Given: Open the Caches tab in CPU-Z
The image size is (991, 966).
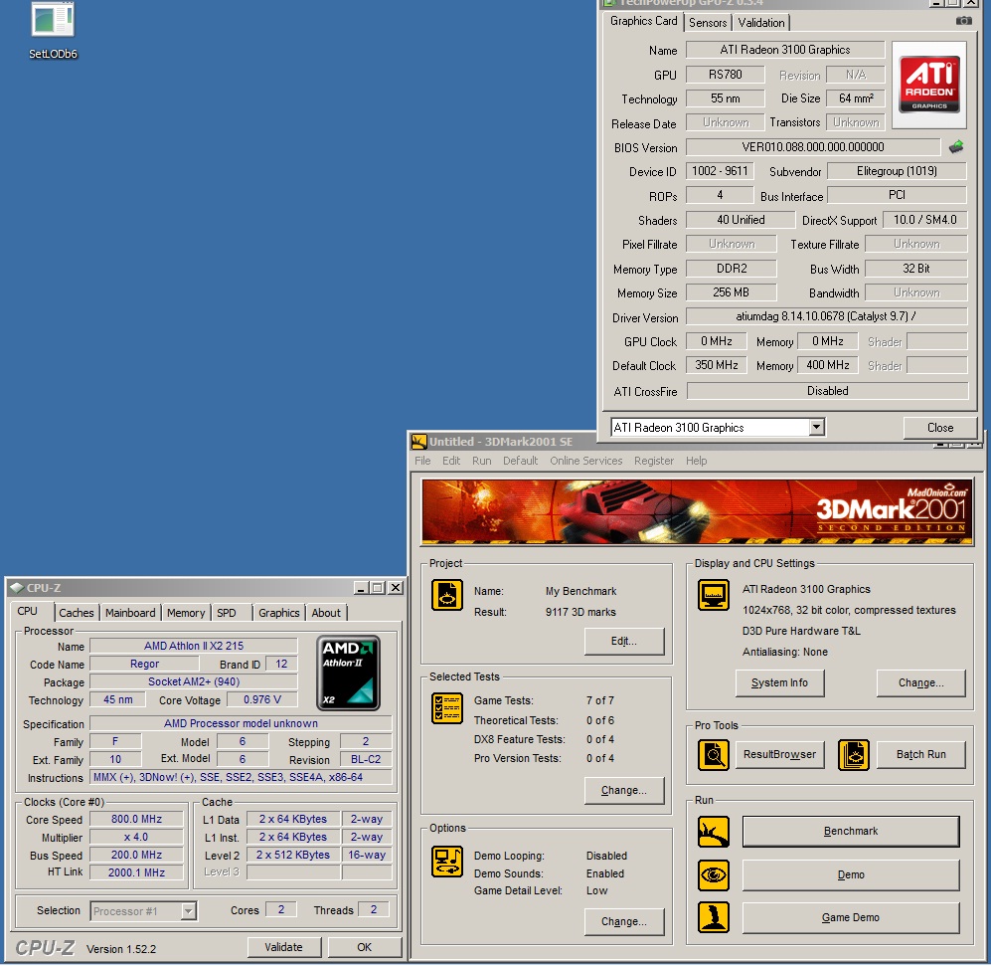Looking at the screenshot, I should (77, 613).
